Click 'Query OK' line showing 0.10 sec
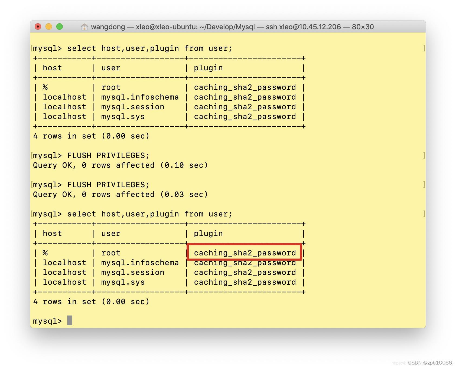456x368 pixels. coord(120,165)
